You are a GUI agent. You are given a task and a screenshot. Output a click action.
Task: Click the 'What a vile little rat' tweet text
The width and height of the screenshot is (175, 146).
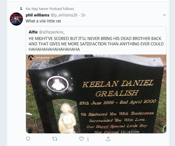tap(43, 21)
